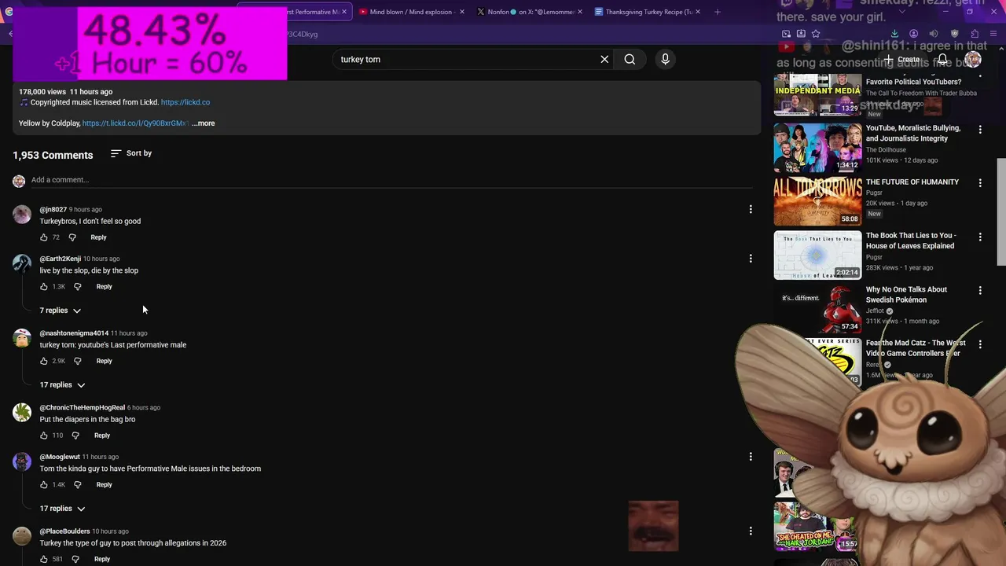Click the 'Add a comment...' field
Screen dimensions: 1006x566
pyautogui.click(x=391, y=180)
